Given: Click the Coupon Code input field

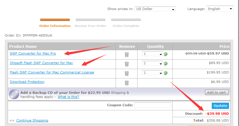Looking at the screenshot, I should point(153,105).
